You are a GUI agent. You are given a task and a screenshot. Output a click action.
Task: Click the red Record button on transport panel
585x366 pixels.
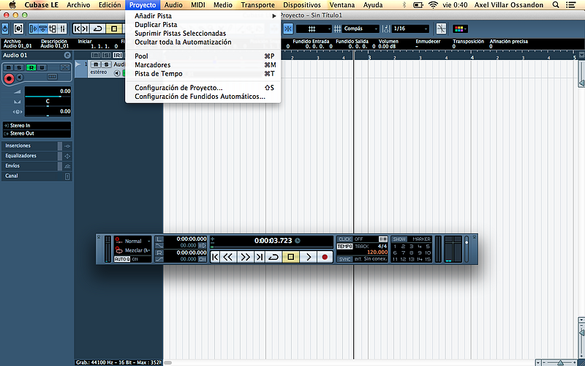click(325, 257)
